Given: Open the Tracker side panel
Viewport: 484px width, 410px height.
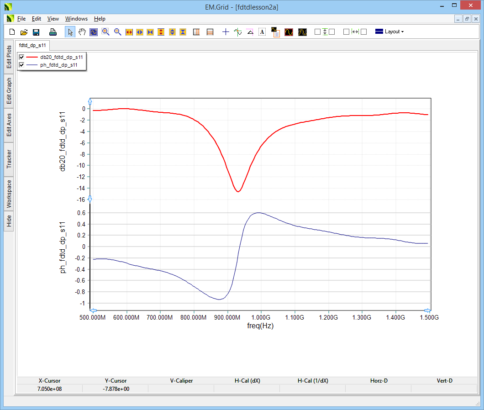Looking at the screenshot, I should pyautogui.click(x=9, y=159).
